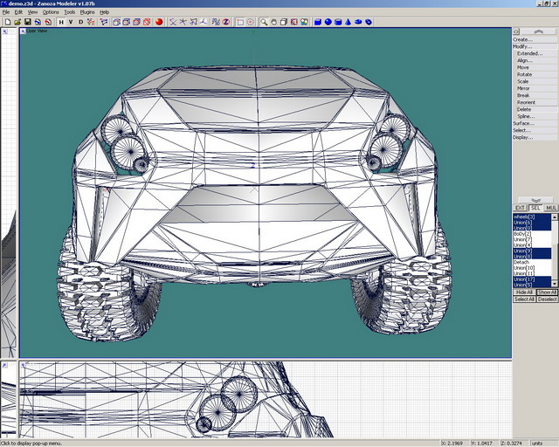
Task: Toggle the MUL mode button
Action: click(551, 208)
